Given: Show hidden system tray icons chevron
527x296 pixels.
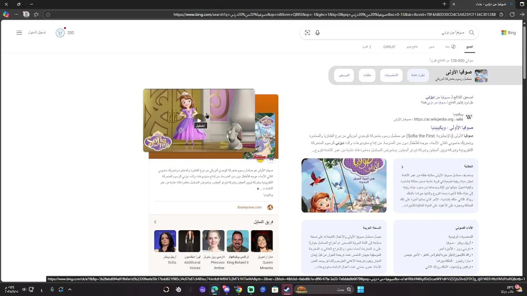Looking at the screenshot, I should (70, 289).
